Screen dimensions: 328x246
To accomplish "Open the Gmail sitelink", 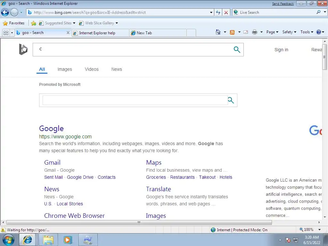I will 52,162.
